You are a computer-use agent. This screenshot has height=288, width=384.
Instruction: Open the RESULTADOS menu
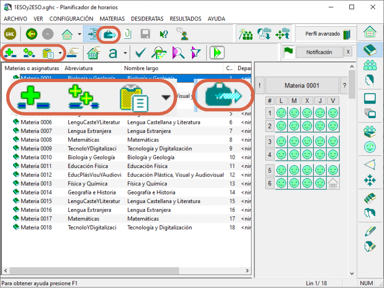point(185,19)
